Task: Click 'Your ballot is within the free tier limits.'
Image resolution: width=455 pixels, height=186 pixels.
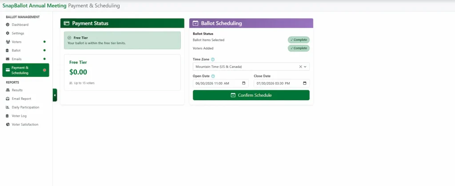Action: [x=96, y=43]
